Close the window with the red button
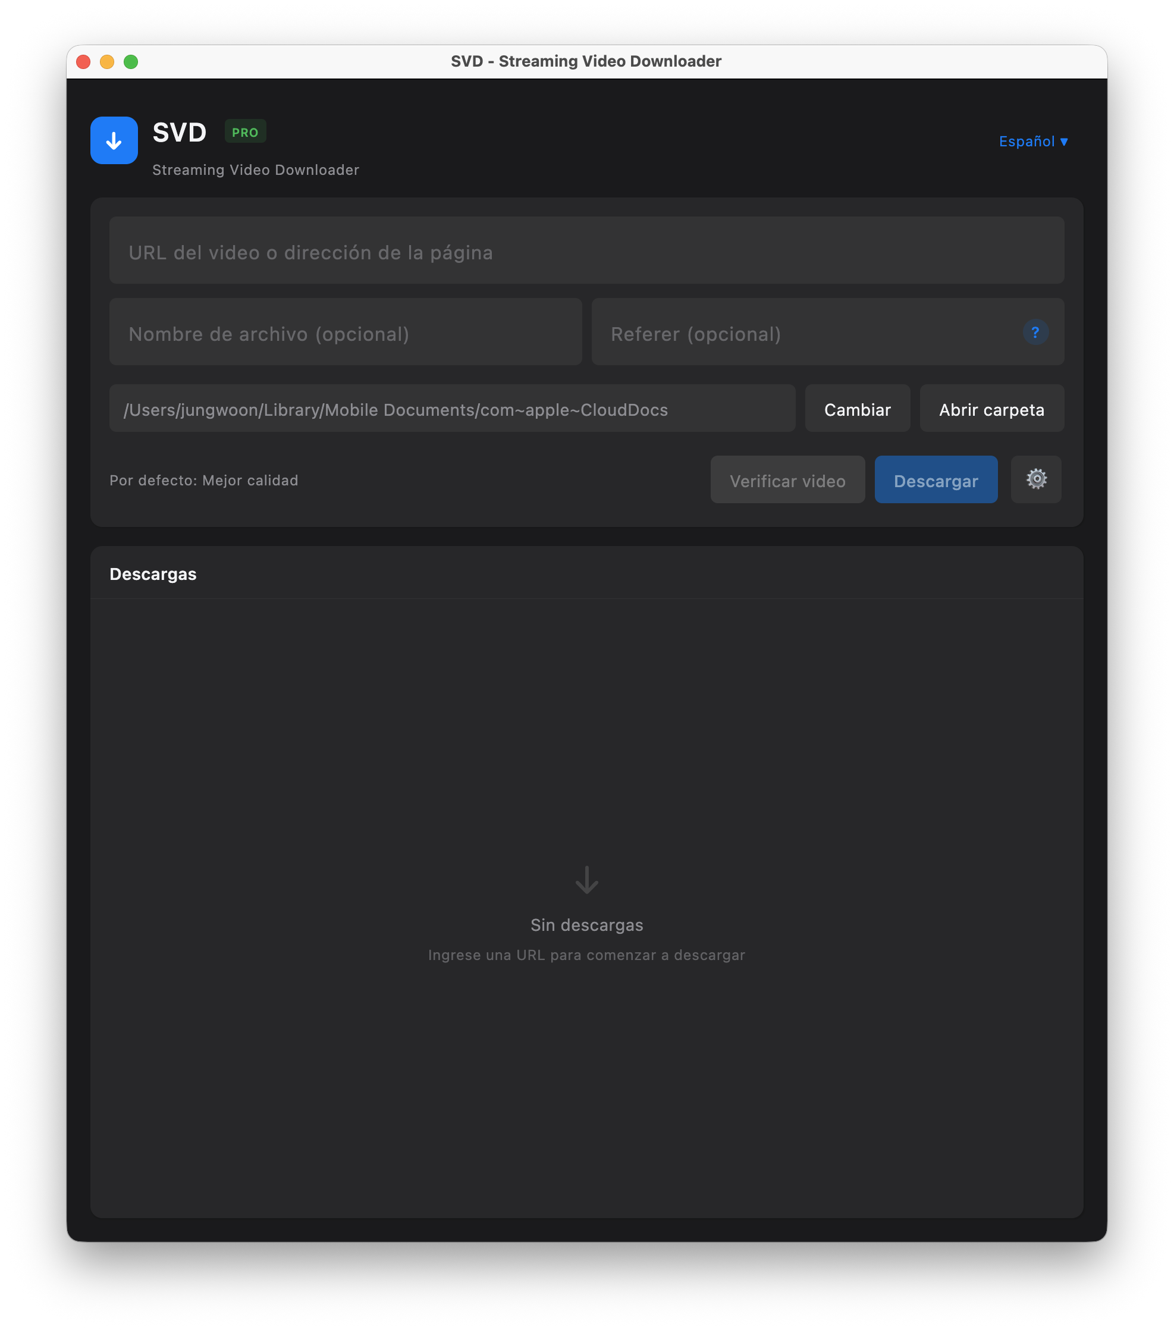The width and height of the screenshot is (1174, 1330). pos(83,62)
